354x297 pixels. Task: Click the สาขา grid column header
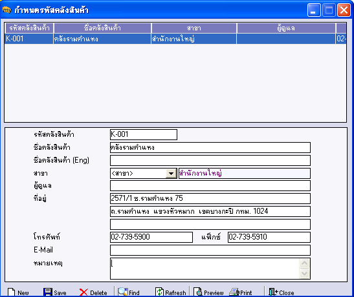pos(194,28)
